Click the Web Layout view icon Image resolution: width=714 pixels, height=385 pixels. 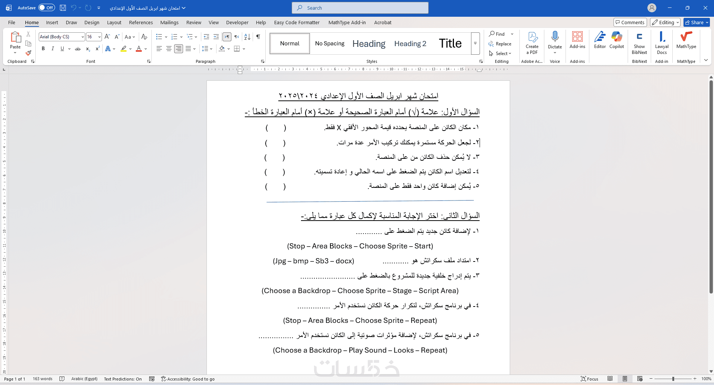click(640, 379)
